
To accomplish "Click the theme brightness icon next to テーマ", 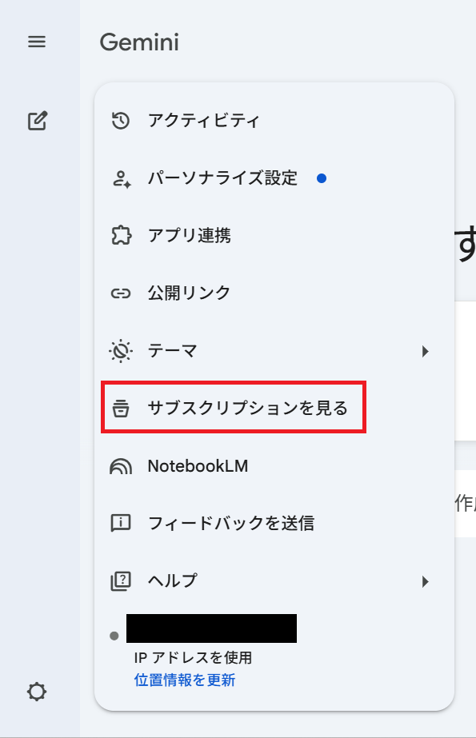I will click(120, 350).
